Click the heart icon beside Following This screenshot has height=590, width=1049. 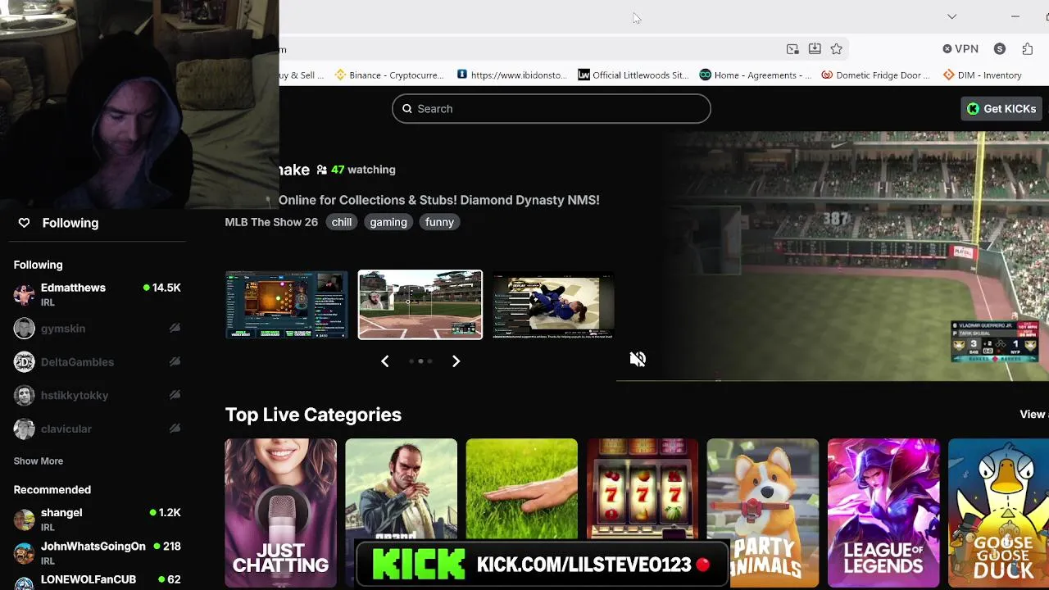[x=24, y=223]
